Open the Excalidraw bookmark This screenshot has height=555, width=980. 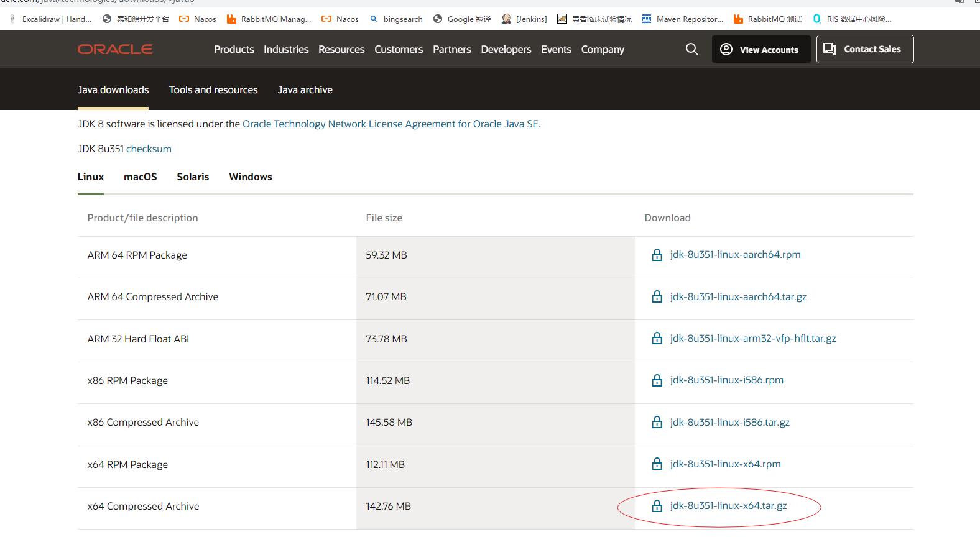51,19
